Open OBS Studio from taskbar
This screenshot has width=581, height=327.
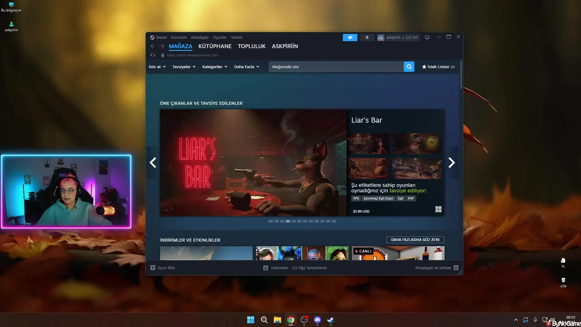(304, 320)
